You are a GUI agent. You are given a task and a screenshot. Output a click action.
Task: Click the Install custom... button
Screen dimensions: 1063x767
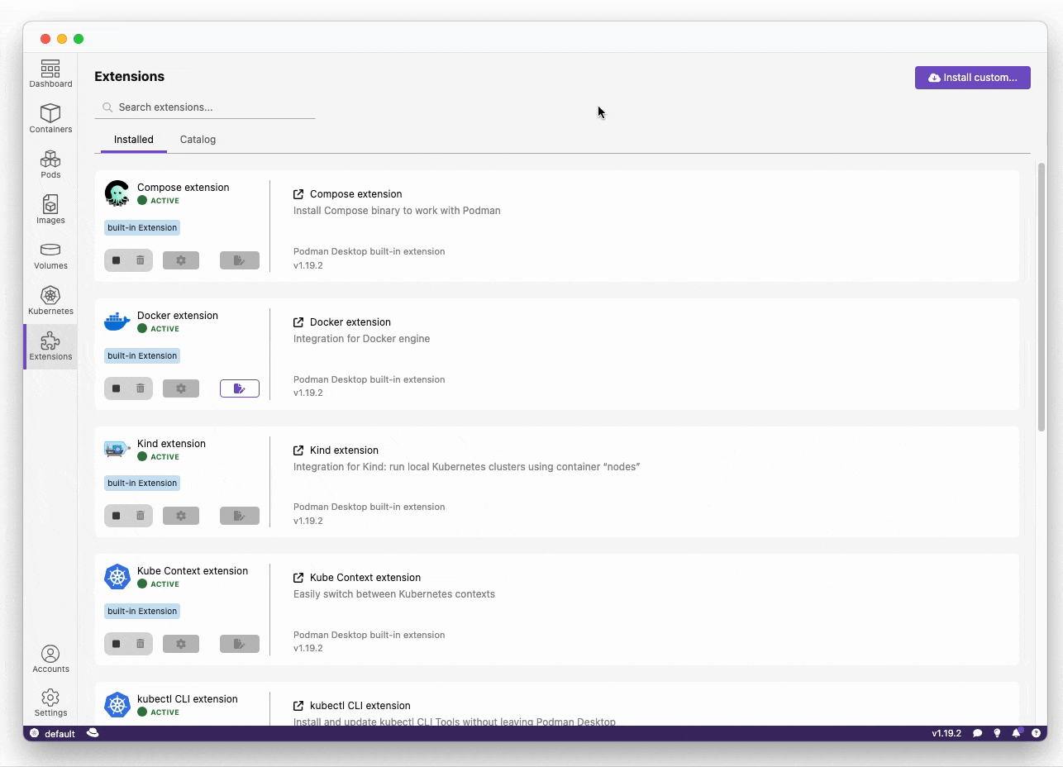point(973,78)
